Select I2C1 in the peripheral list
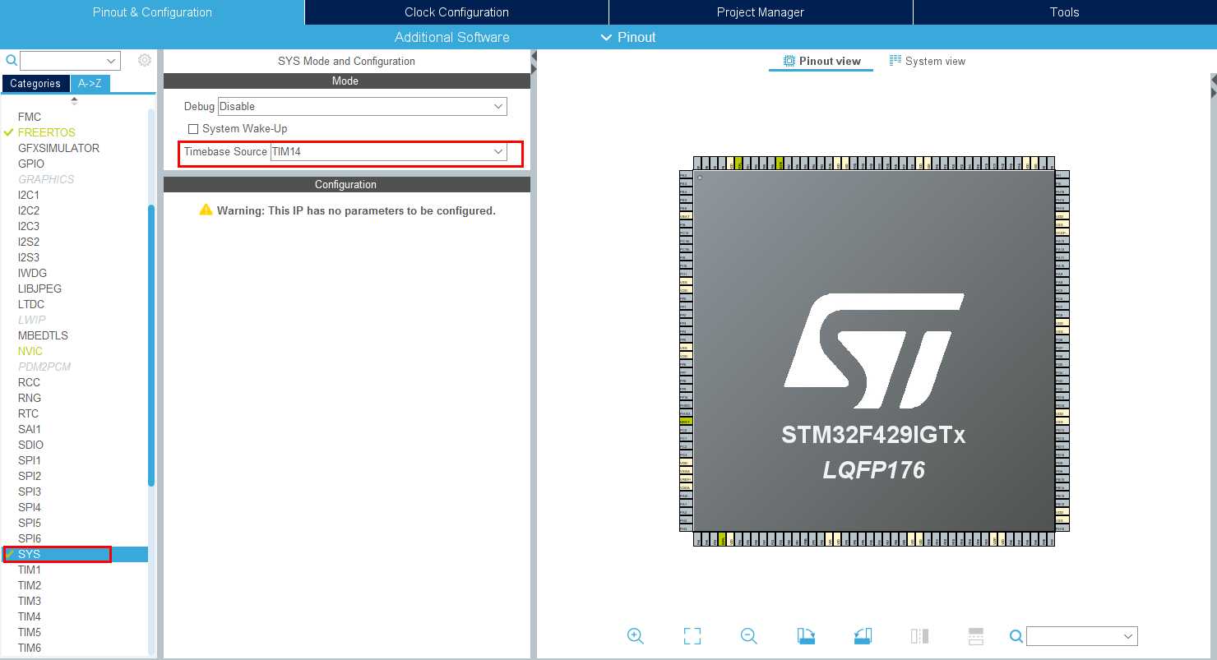1217x660 pixels. [29, 195]
